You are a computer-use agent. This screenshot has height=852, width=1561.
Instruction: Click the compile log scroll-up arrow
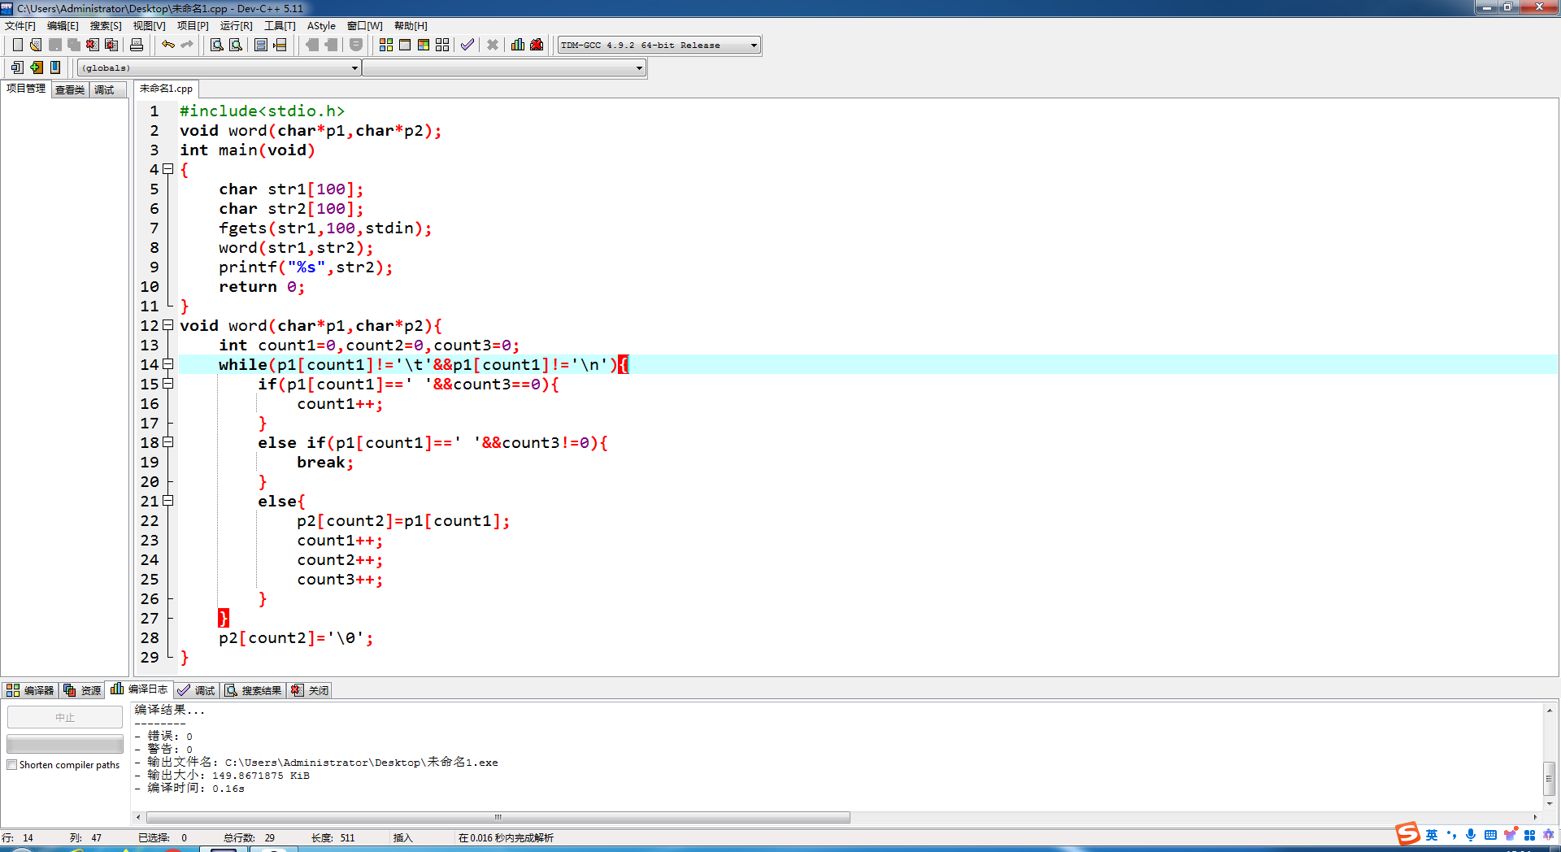coord(1550,711)
